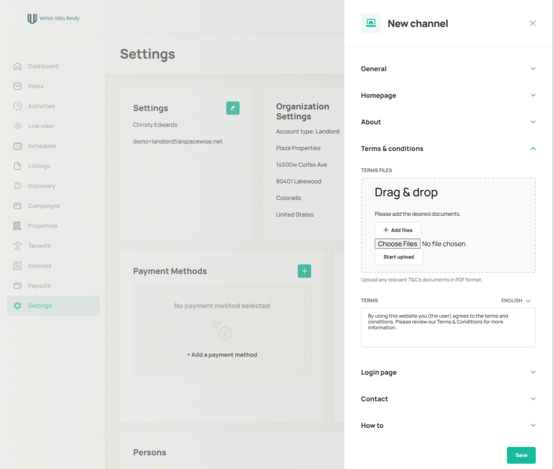Click the Activities clock icon
Image resolution: width=554 pixels, height=469 pixels.
(x=17, y=106)
